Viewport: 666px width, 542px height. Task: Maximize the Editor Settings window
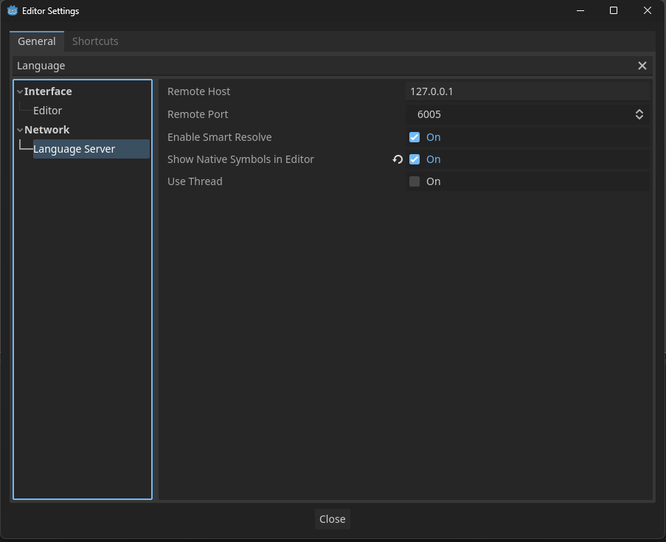(x=613, y=11)
